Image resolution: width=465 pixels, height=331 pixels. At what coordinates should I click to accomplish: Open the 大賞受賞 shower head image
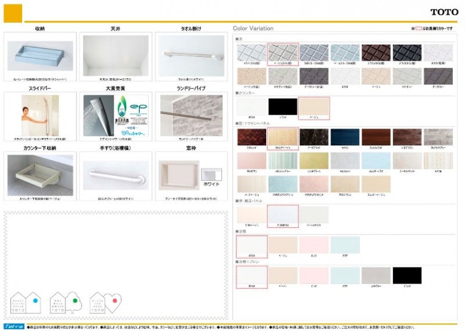coord(99,115)
